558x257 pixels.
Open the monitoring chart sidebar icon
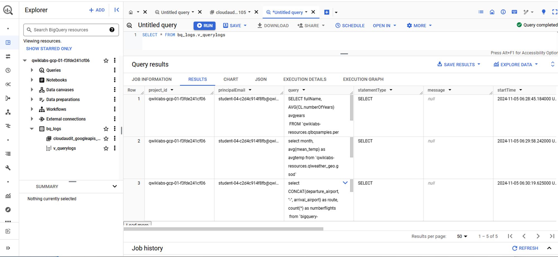(x=8, y=196)
